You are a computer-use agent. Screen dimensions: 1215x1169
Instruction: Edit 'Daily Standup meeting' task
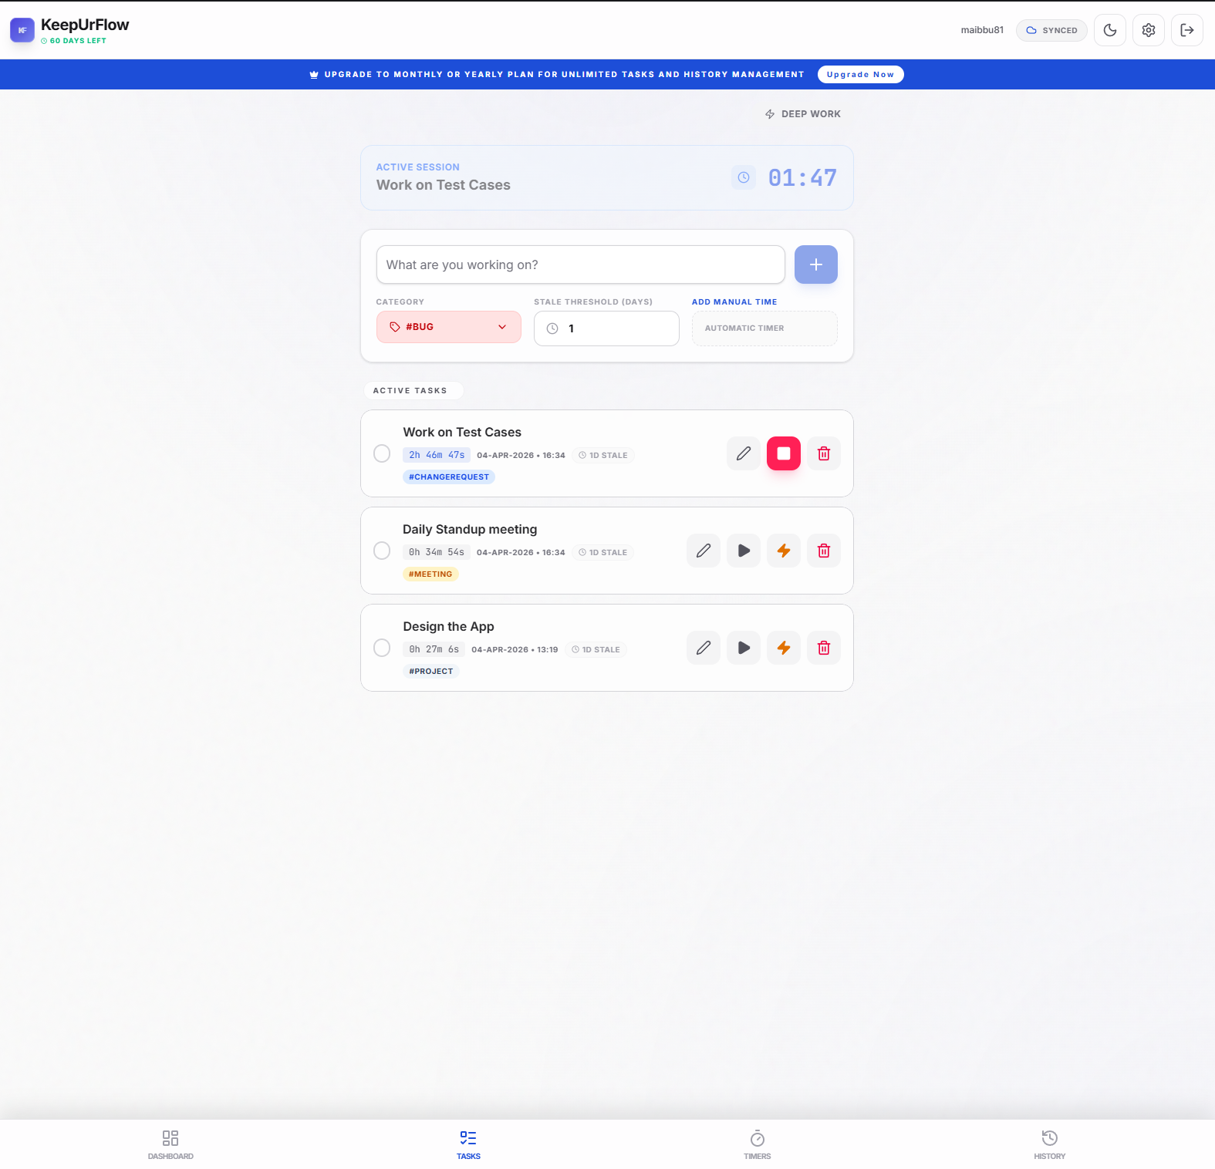(704, 551)
